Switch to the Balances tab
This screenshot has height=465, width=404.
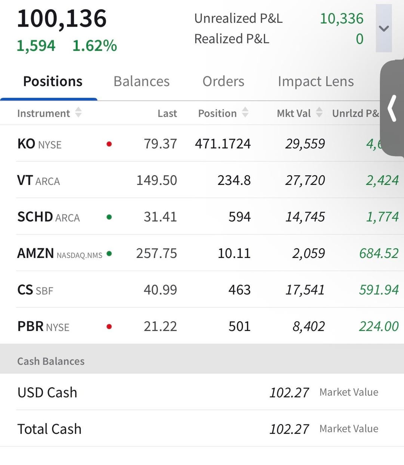pyautogui.click(x=141, y=82)
